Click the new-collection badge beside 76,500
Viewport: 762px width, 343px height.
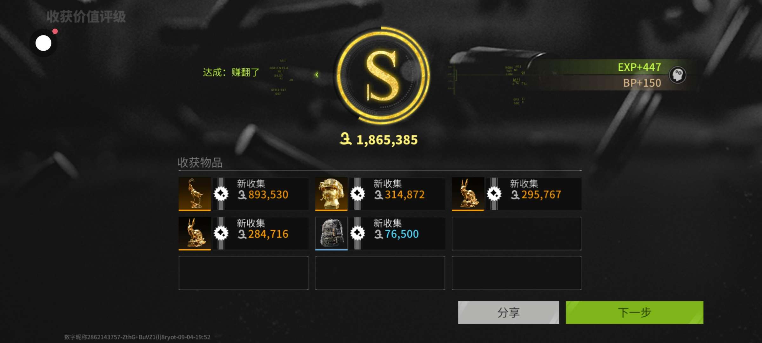(358, 233)
